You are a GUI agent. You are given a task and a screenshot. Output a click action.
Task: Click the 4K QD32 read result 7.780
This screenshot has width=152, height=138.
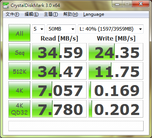59,109
